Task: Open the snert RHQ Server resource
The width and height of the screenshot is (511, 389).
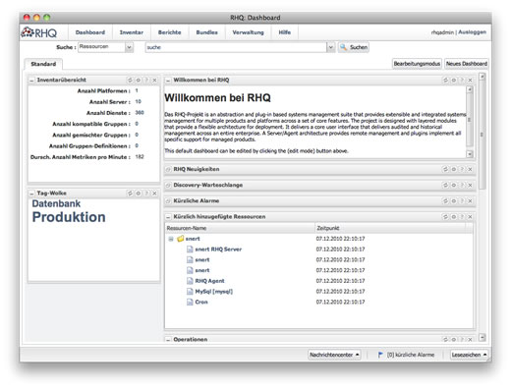Action: point(218,250)
